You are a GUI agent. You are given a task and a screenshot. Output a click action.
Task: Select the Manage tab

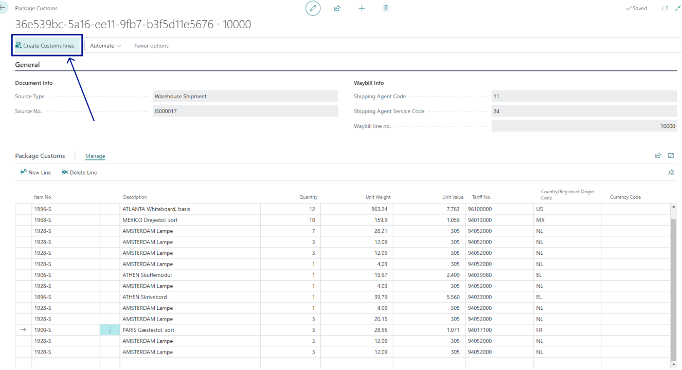point(95,156)
